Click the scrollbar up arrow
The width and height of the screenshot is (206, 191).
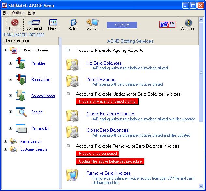[x=201, y=20]
